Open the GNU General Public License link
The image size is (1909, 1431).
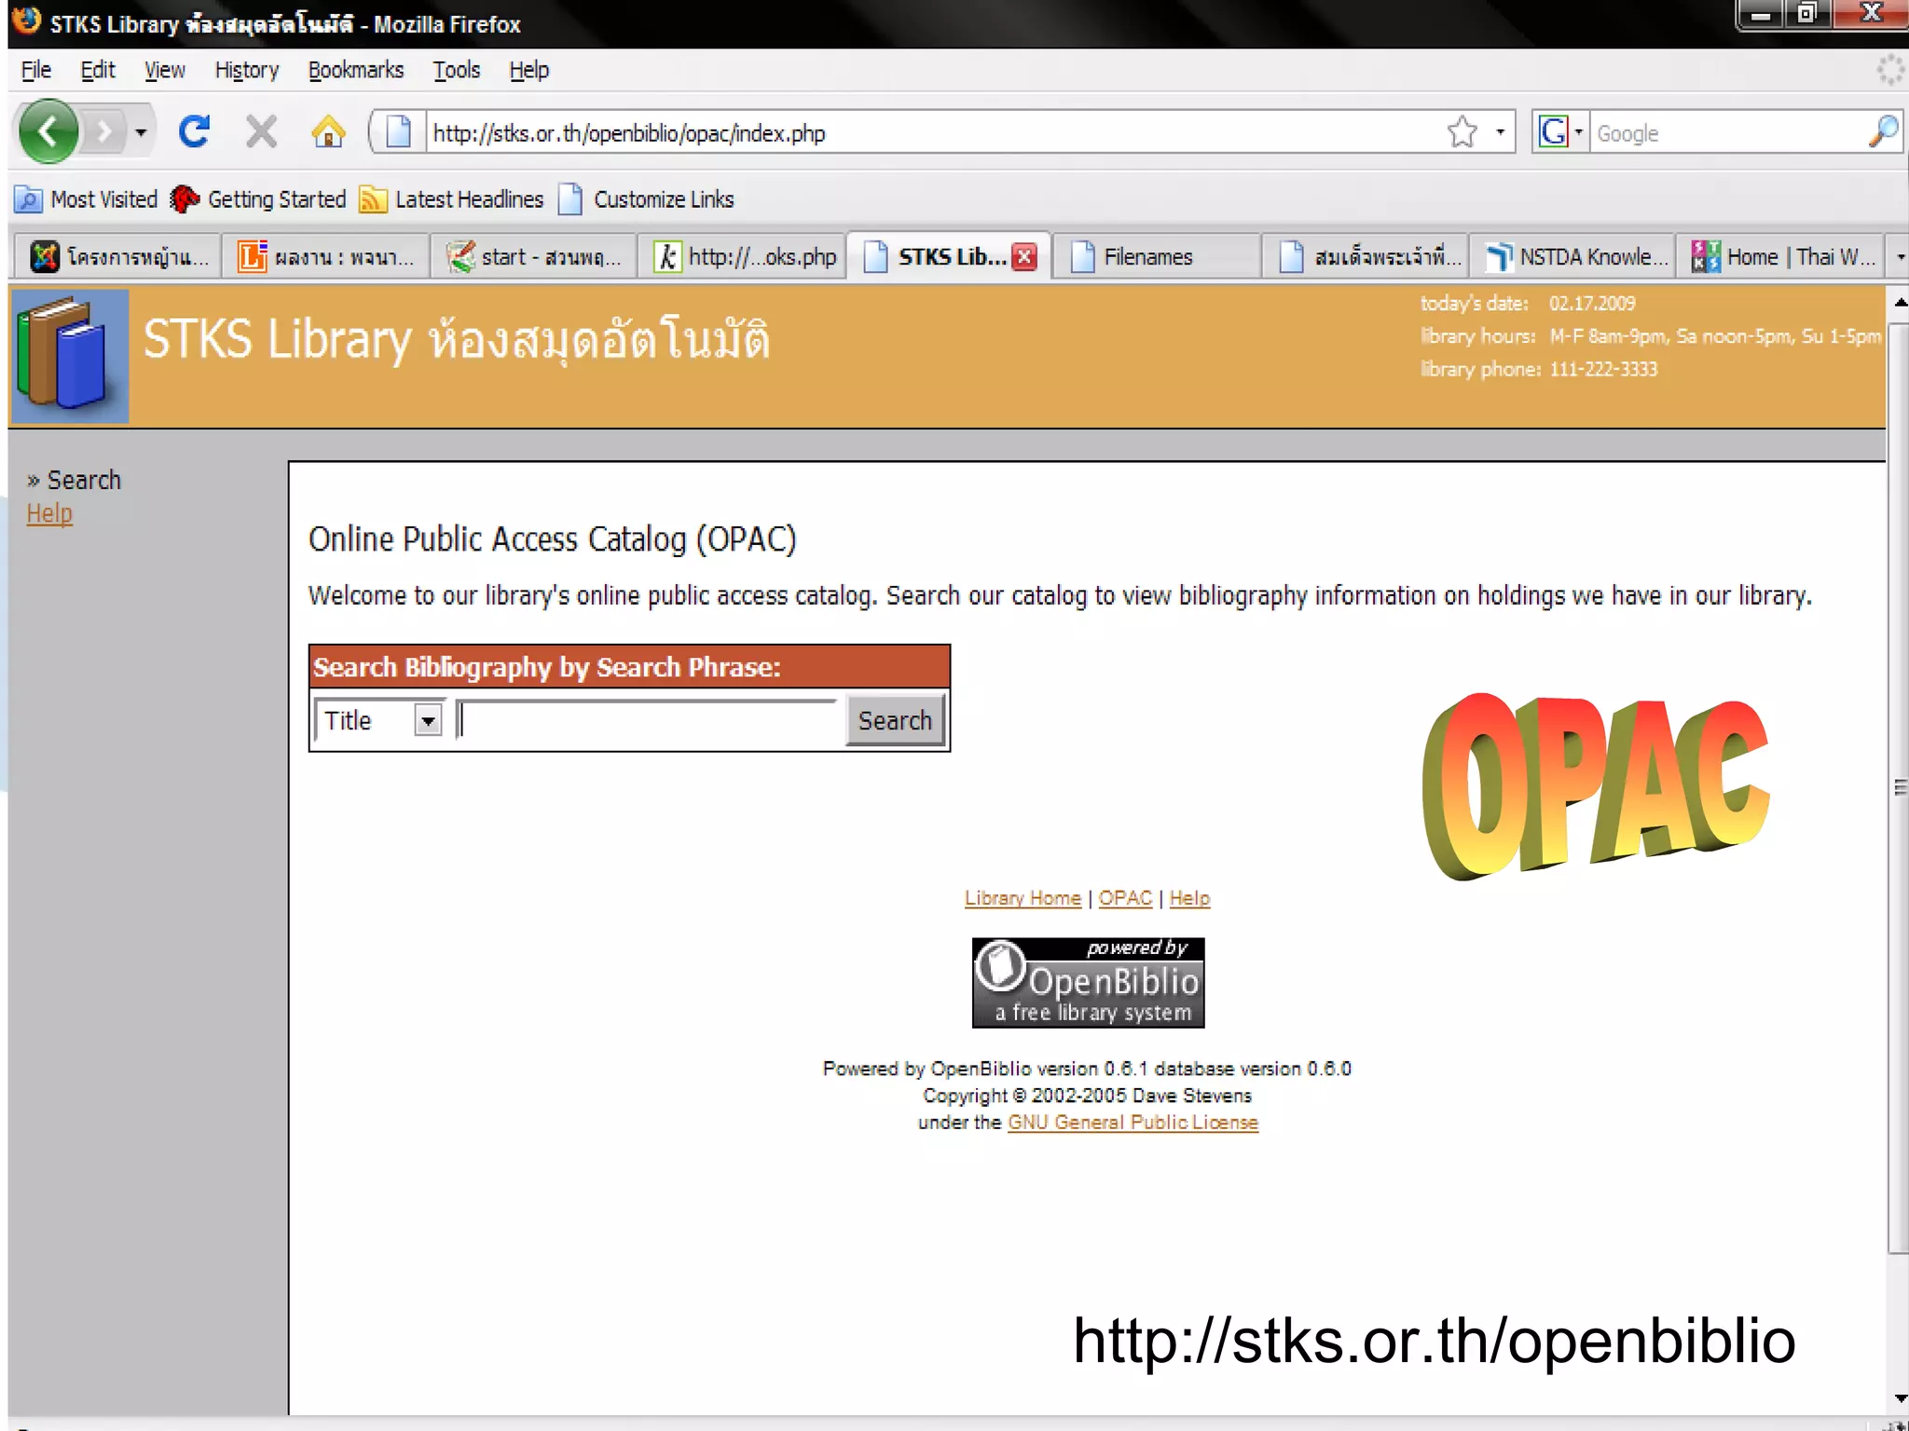[x=1133, y=1123]
